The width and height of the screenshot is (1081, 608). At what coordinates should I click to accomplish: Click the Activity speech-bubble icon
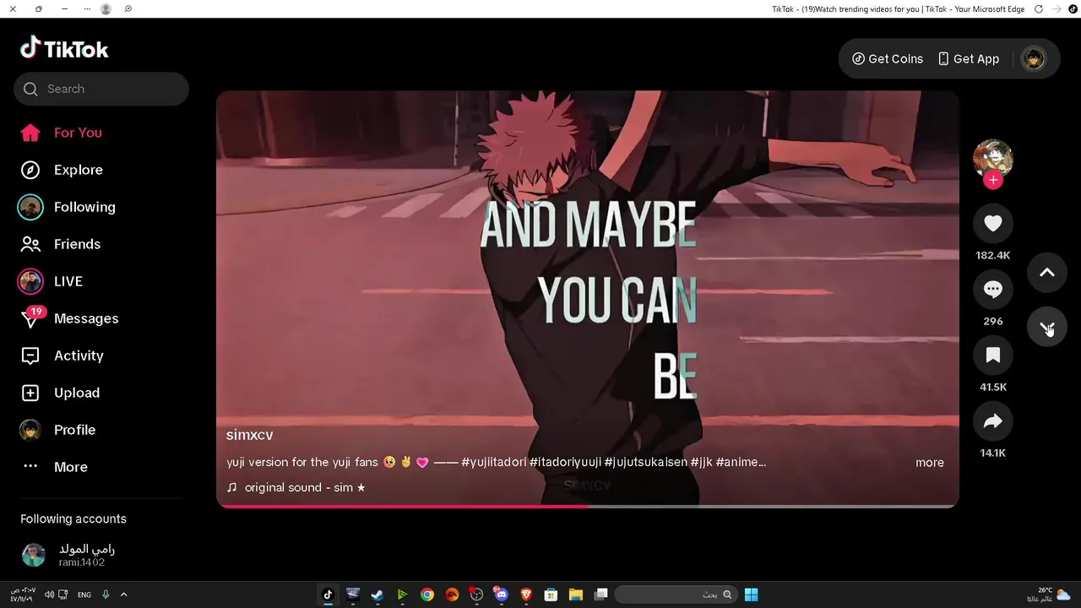click(30, 356)
